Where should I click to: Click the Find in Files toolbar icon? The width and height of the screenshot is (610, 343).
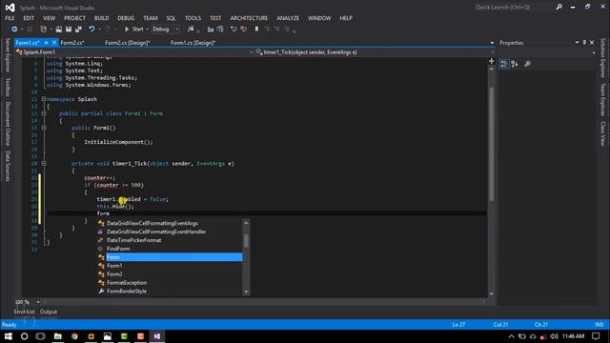point(191,30)
